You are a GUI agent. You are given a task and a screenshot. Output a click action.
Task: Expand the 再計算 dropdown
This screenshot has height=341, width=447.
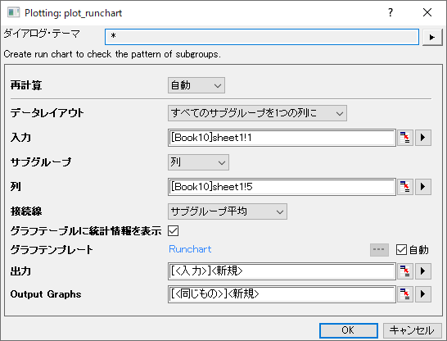[196, 85]
